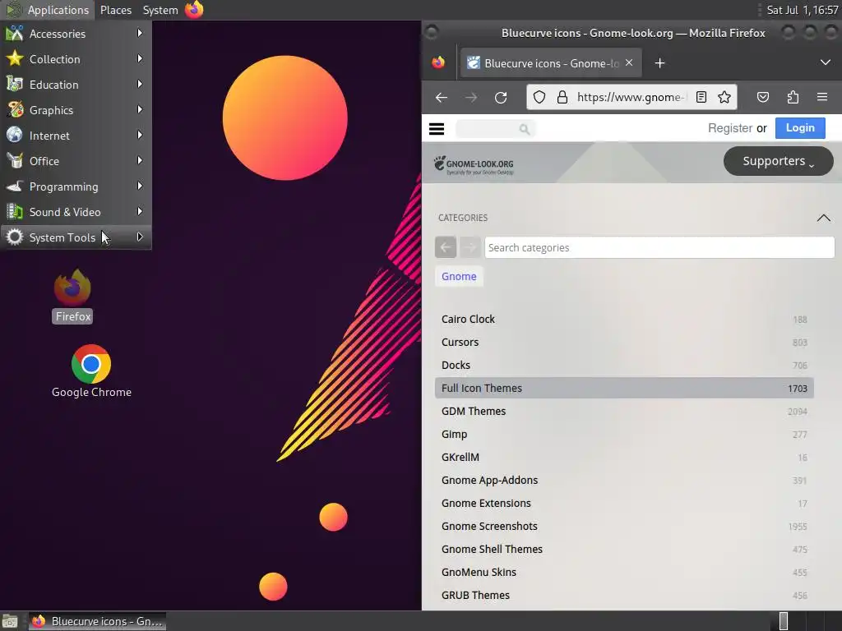Screen dimensions: 842x631
Task: Reload the page with the refresh icon
Action: point(501,97)
